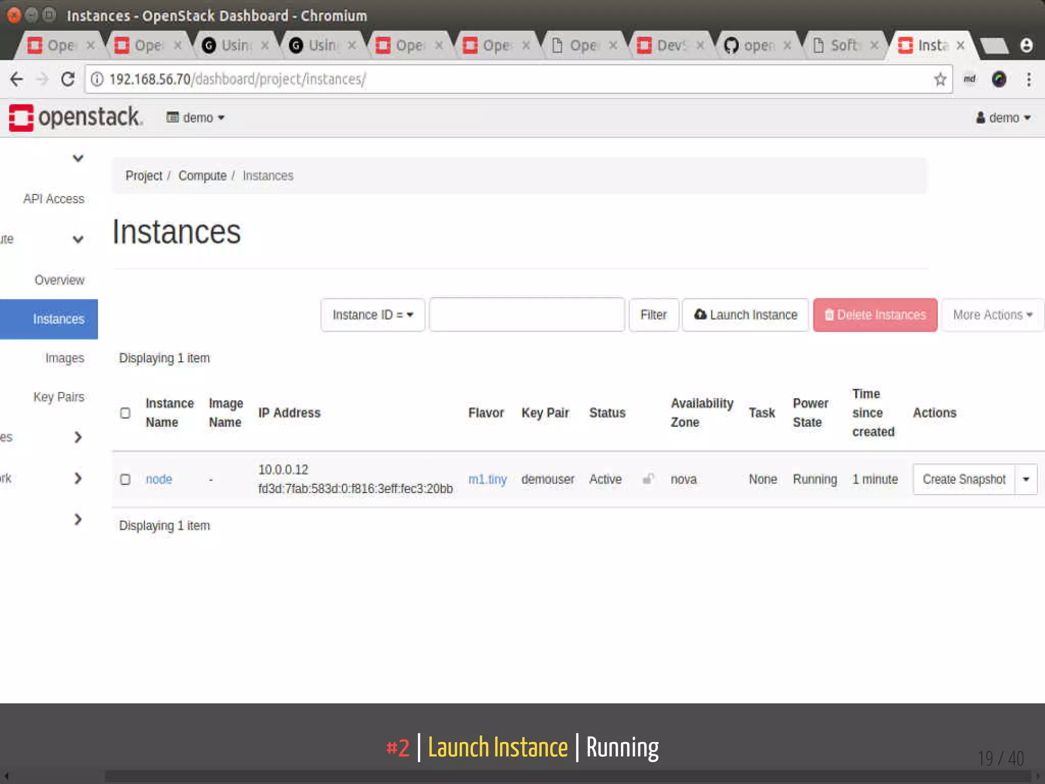Open the Key Pairs sidebar item
Viewport: 1045px width, 784px height.
point(59,397)
